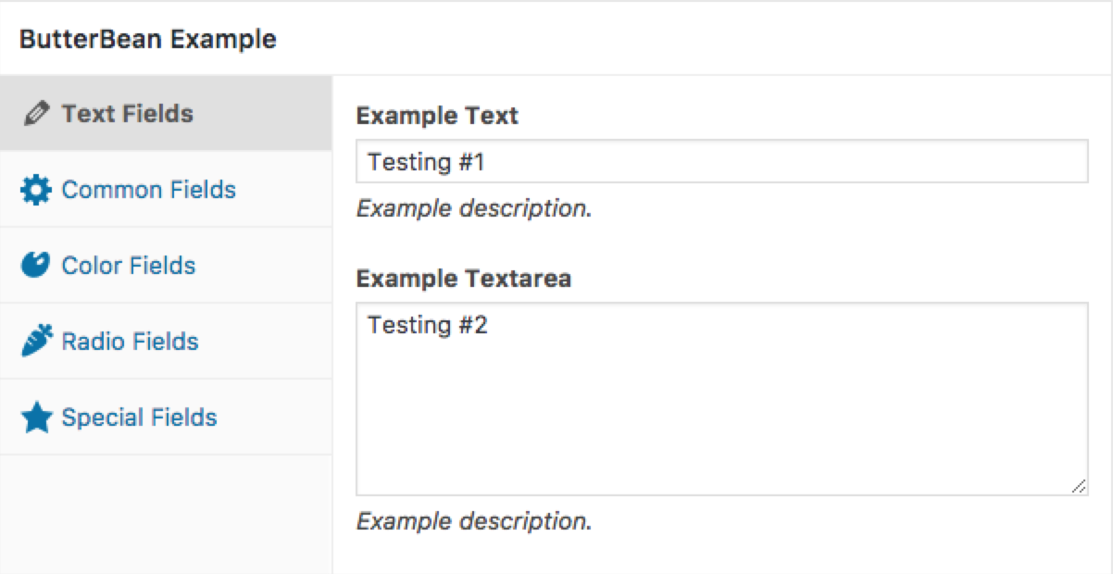The width and height of the screenshot is (1113, 574).
Task: Click the 'Example Textarea' field label
Action: (463, 279)
